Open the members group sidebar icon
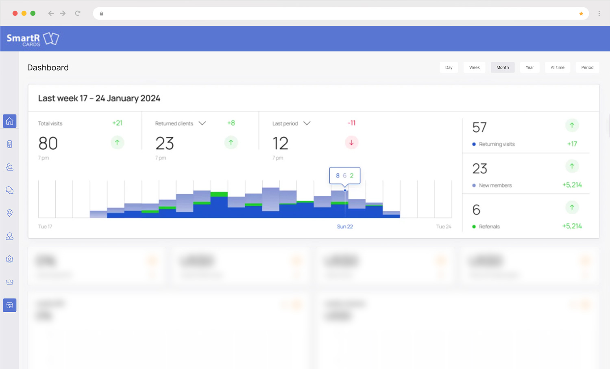Viewport: 610px width, 369px height. click(10, 167)
